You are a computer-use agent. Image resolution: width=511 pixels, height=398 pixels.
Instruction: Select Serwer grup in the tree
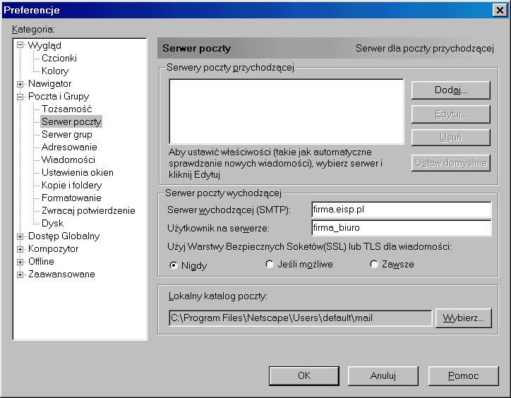[66, 135]
